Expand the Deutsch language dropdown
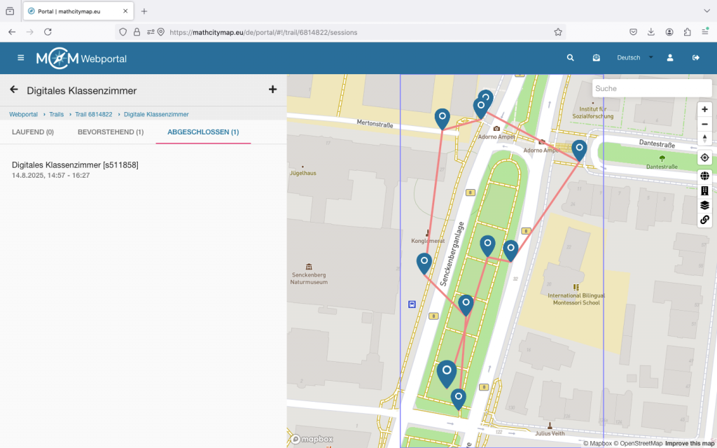The width and height of the screenshot is (717, 448). click(634, 58)
